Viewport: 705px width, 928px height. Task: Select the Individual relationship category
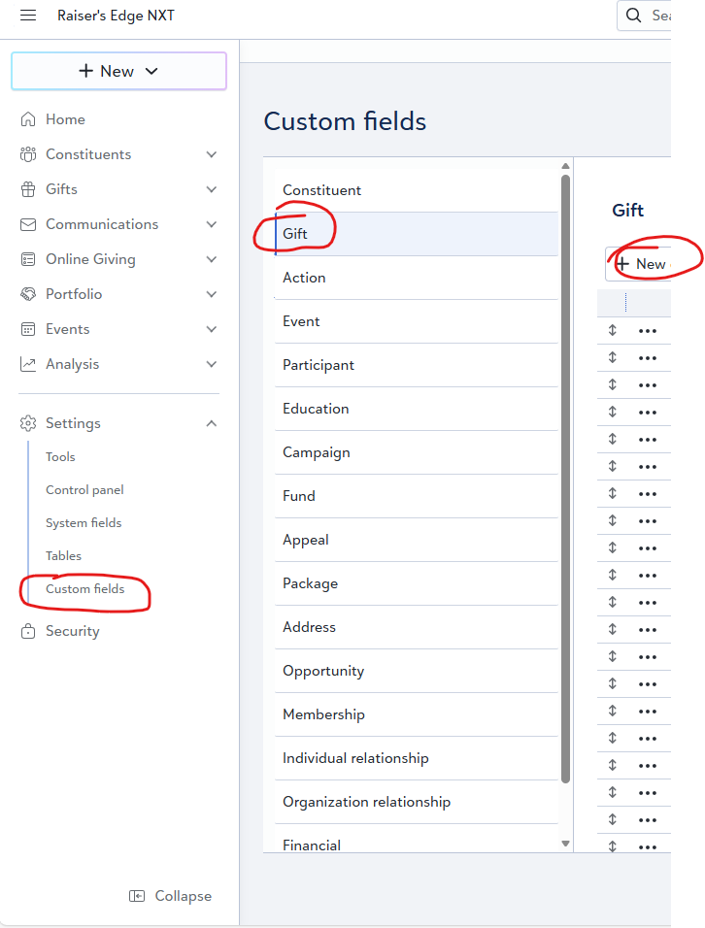point(417,759)
